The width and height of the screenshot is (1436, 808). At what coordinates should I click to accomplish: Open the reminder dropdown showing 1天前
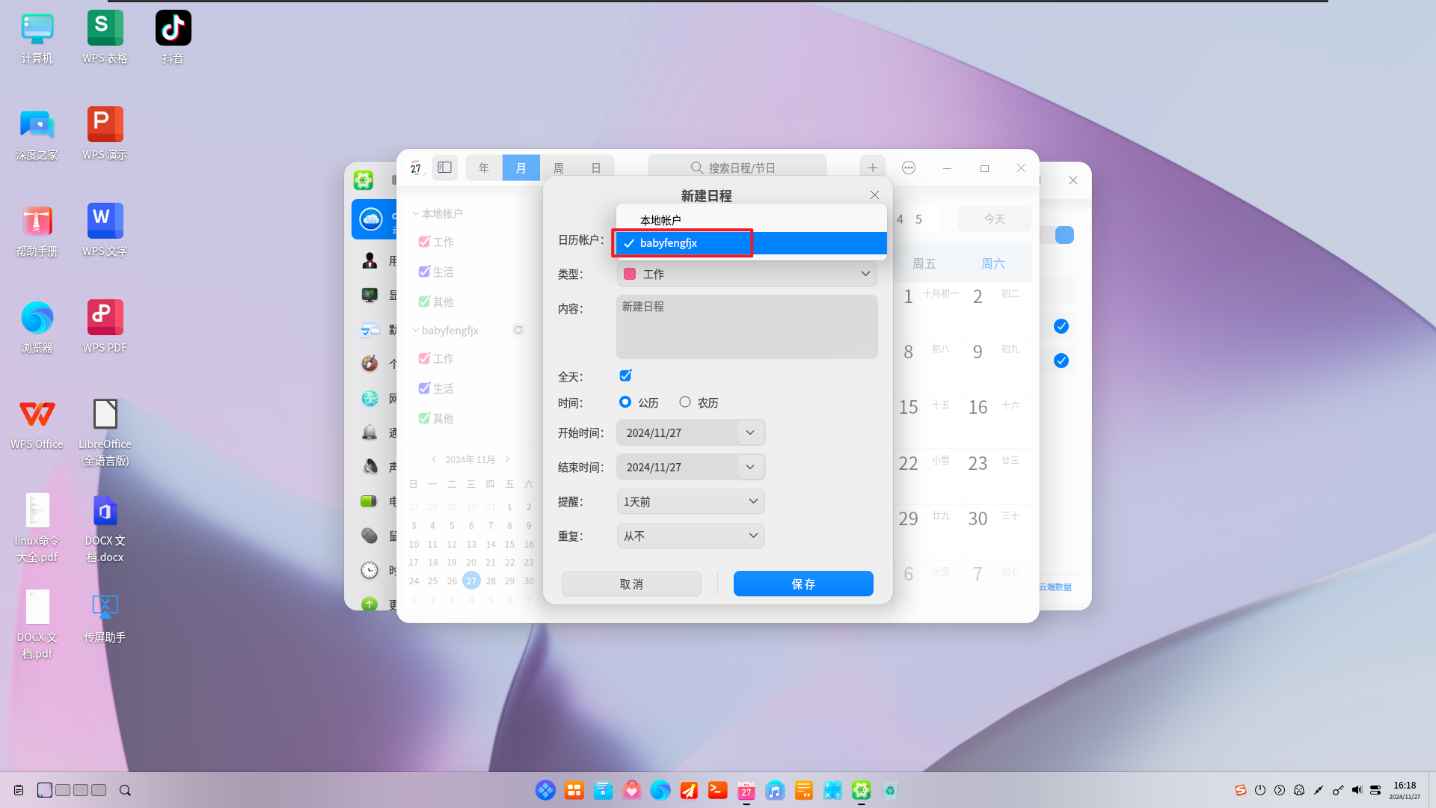pos(690,501)
